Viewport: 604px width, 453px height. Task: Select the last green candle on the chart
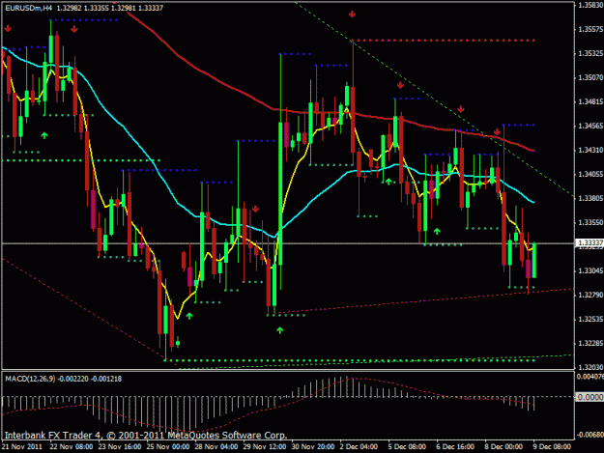[533, 260]
